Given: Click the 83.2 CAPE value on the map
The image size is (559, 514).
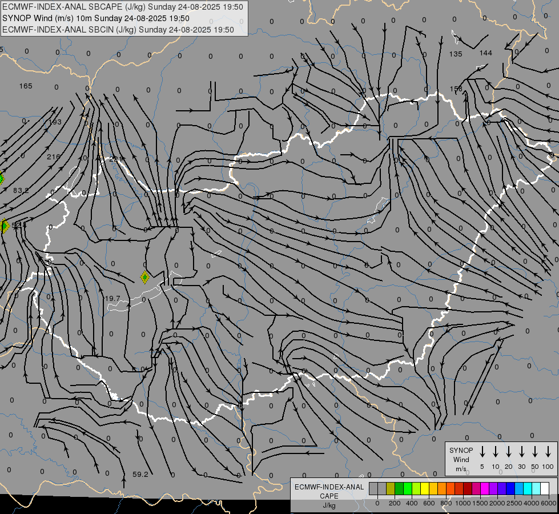Looking at the screenshot, I should [21, 191].
